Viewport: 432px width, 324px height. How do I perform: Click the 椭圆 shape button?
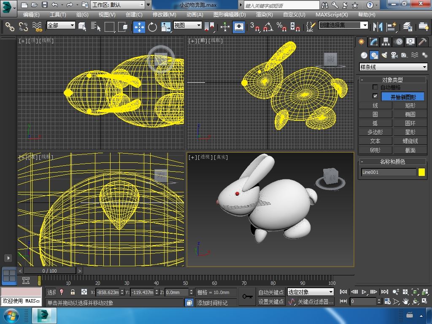tap(410, 114)
